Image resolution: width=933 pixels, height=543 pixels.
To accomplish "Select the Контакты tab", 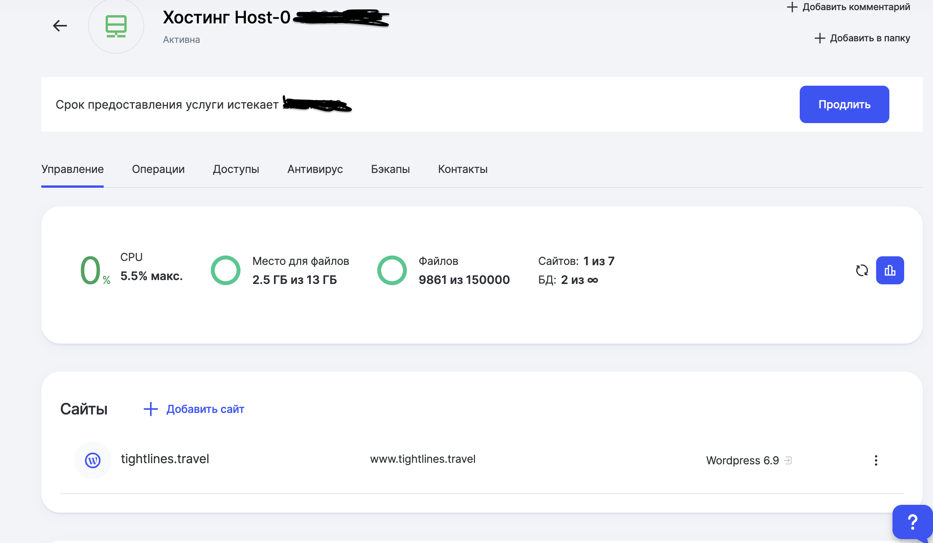I will tap(463, 169).
